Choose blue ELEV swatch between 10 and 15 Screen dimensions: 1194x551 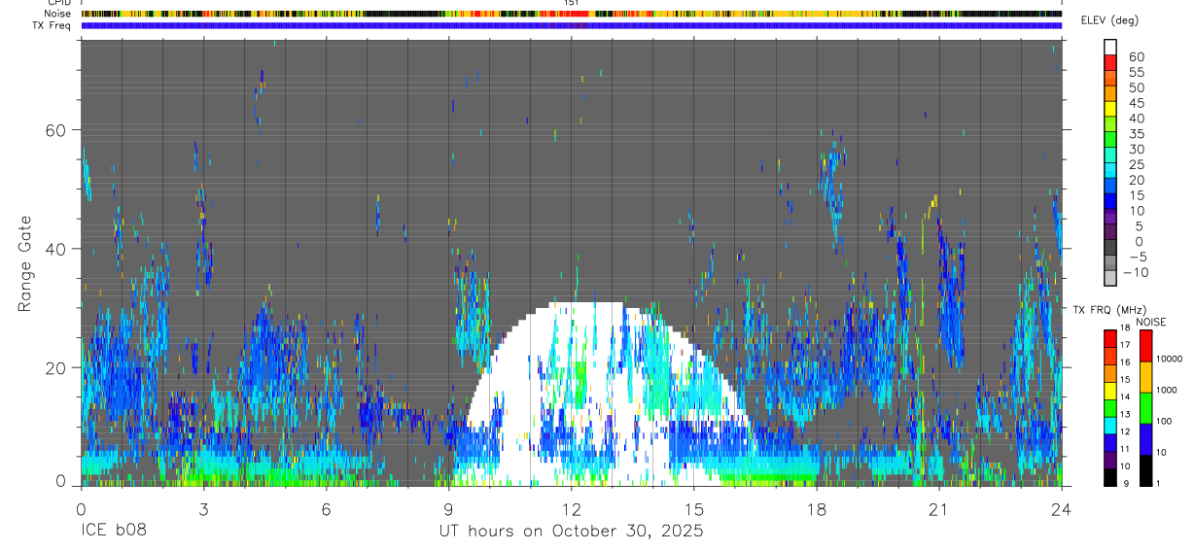pyautogui.click(x=1110, y=202)
